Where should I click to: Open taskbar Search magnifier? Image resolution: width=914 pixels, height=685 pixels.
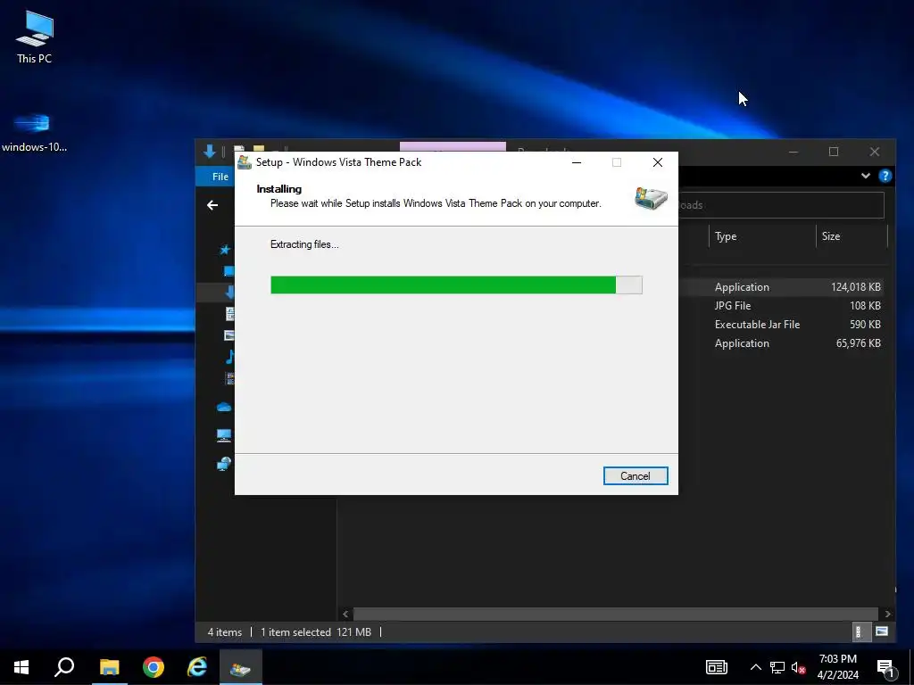pos(64,667)
